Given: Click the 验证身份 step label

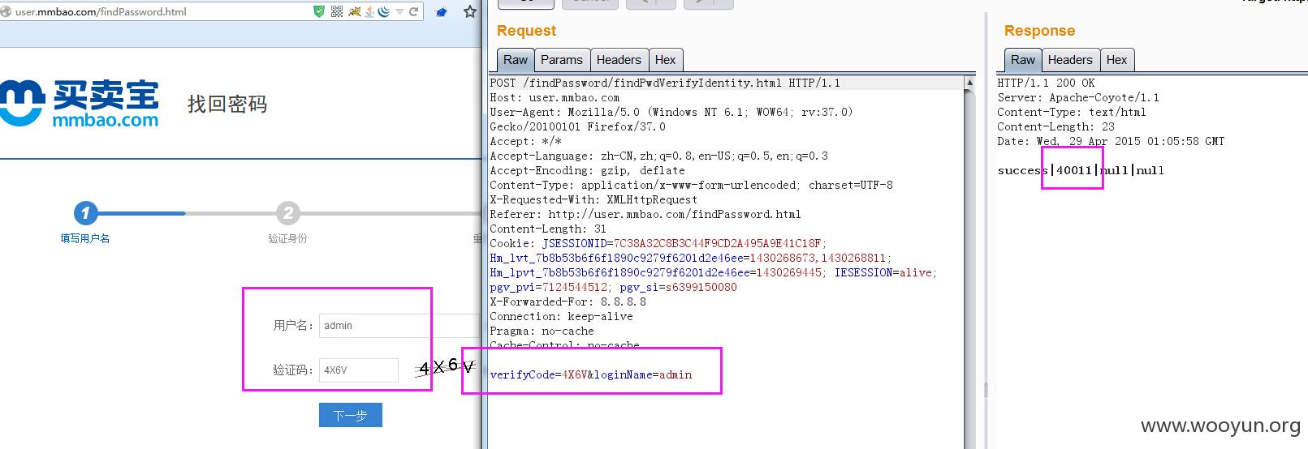Looking at the screenshot, I should [287, 238].
